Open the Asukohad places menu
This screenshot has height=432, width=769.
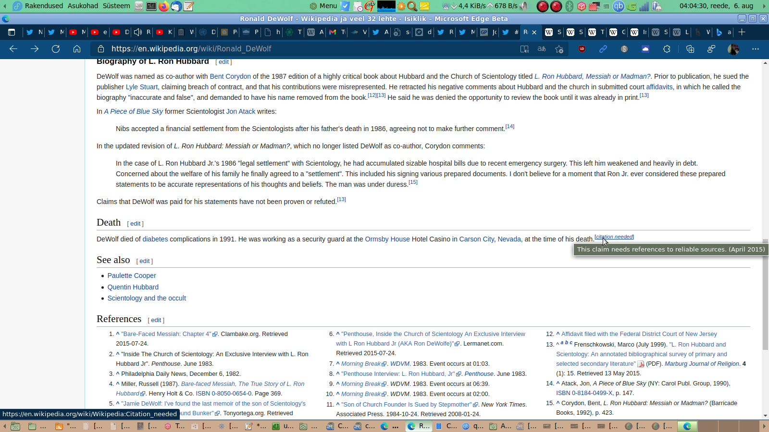click(x=83, y=6)
